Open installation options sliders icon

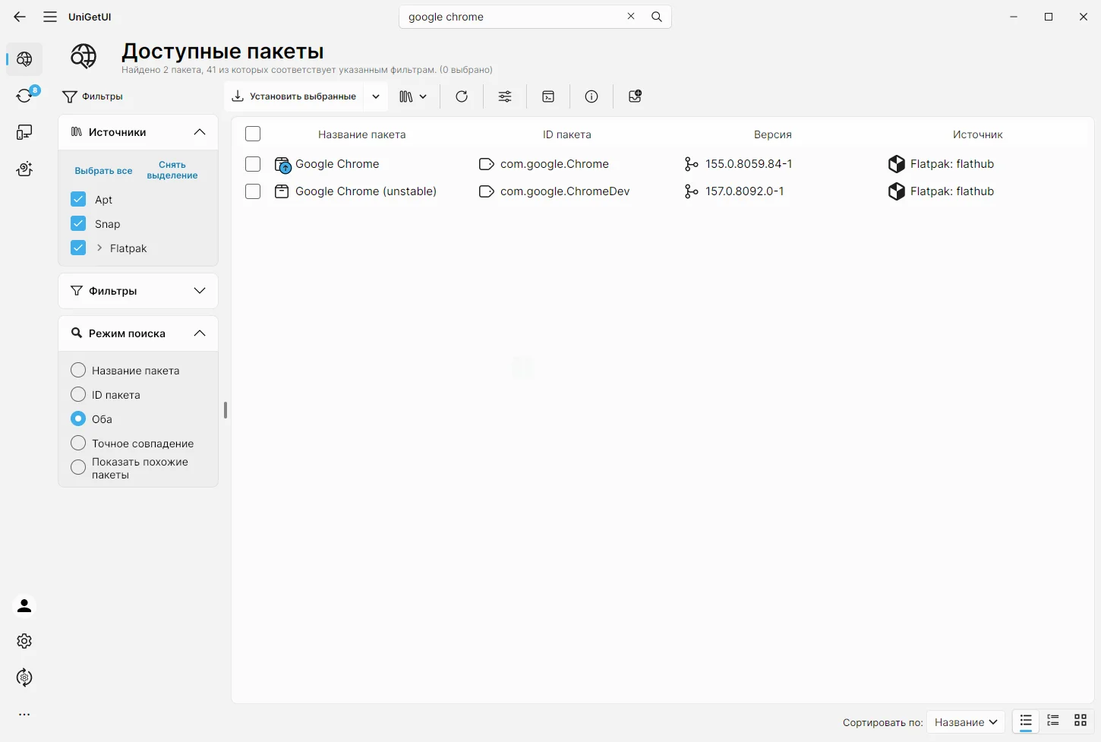point(505,96)
